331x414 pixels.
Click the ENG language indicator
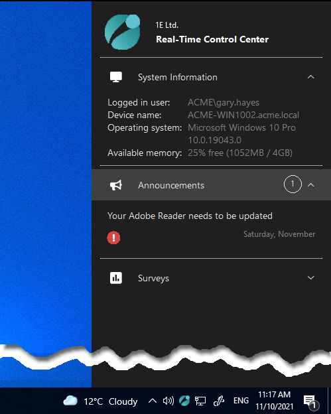241,401
